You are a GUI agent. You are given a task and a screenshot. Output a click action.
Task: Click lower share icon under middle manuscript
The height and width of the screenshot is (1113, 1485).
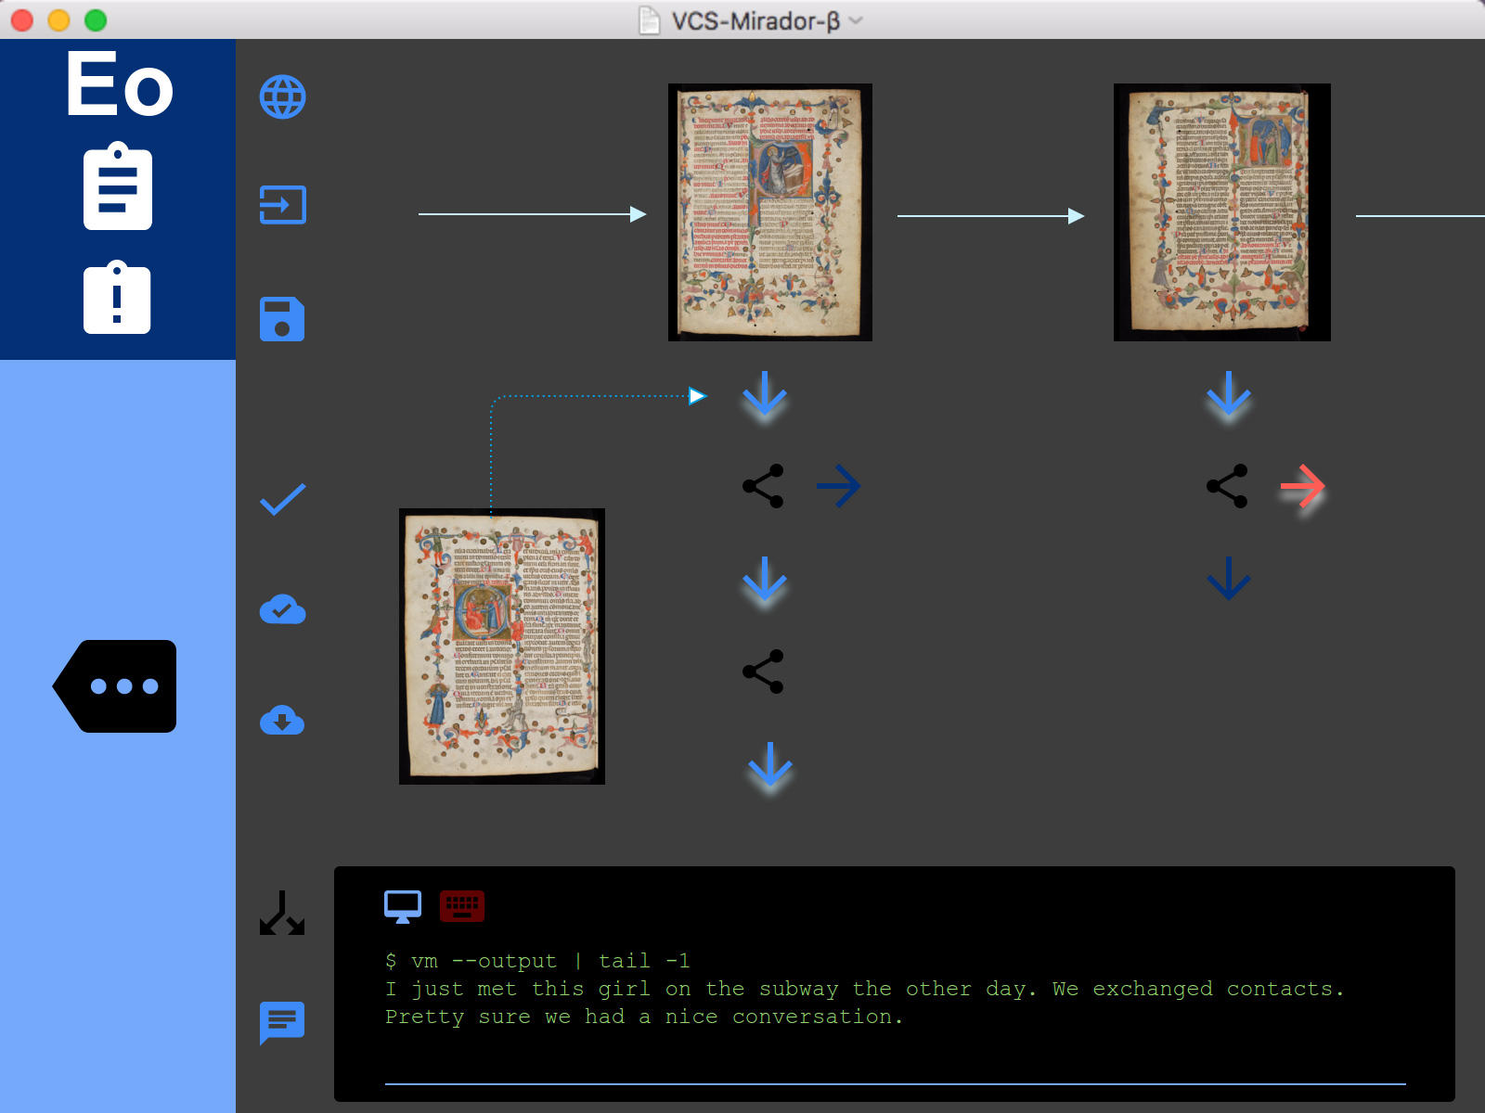(x=763, y=672)
